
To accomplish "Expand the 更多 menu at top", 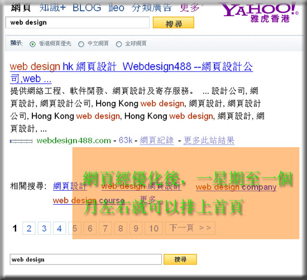I will click(190, 8).
